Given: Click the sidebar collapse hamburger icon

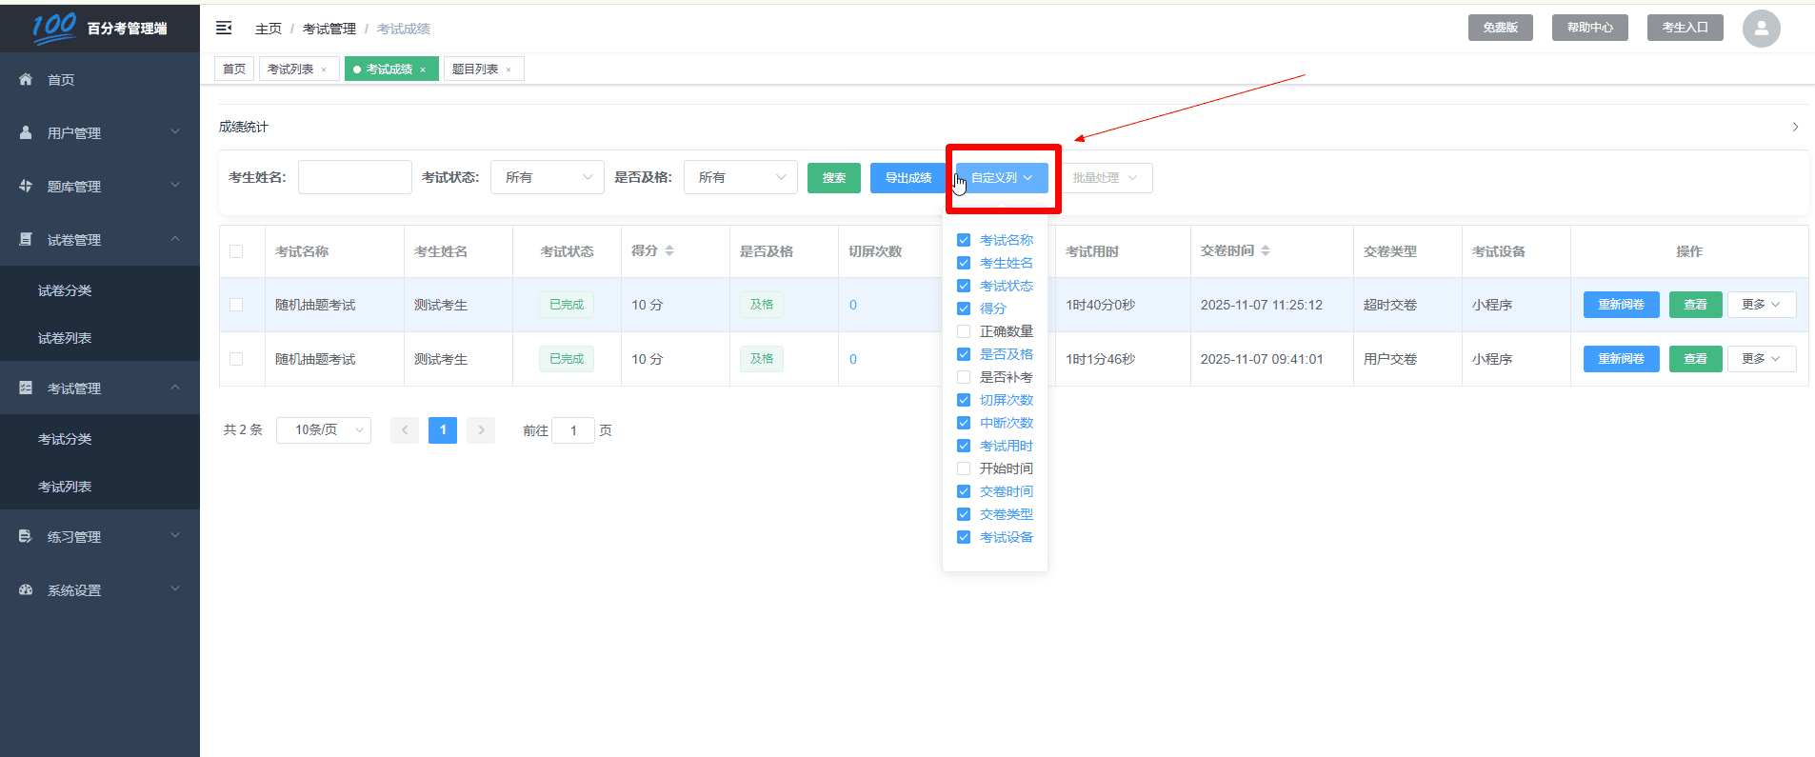Looking at the screenshot, I should point(224,29).
